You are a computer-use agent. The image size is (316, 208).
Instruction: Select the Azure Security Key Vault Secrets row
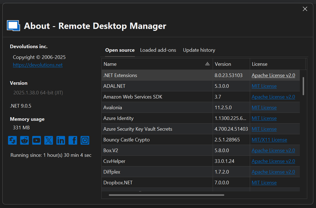tap(201, 129)
